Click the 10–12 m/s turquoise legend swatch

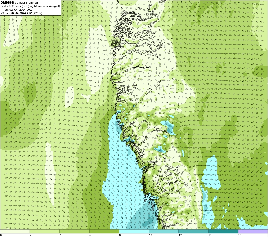[x=164, y=231]
